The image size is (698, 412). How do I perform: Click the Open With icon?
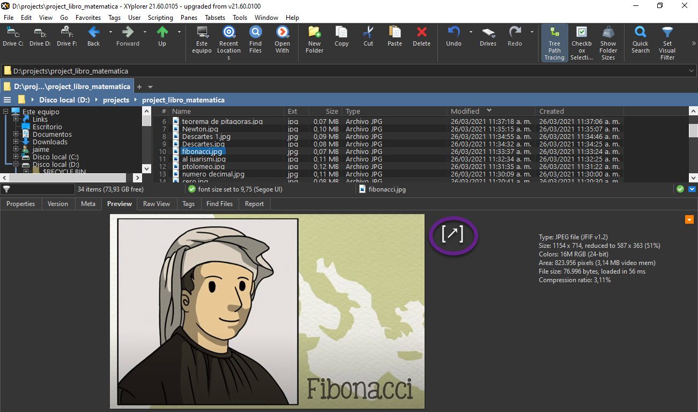283,32
